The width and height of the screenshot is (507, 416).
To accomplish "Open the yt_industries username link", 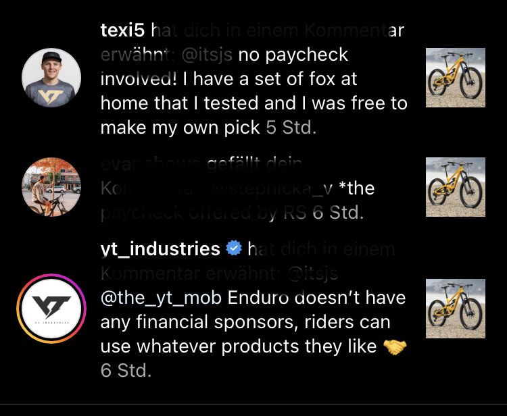I will coord(160,249).
